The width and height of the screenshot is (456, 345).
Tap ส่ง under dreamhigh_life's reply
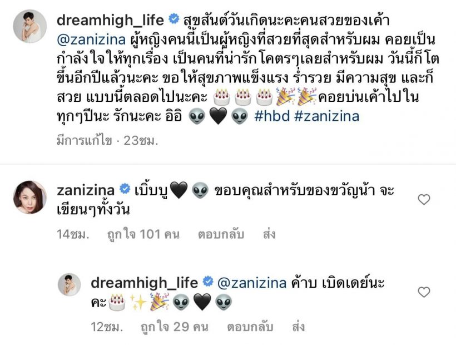coord(299,327)
